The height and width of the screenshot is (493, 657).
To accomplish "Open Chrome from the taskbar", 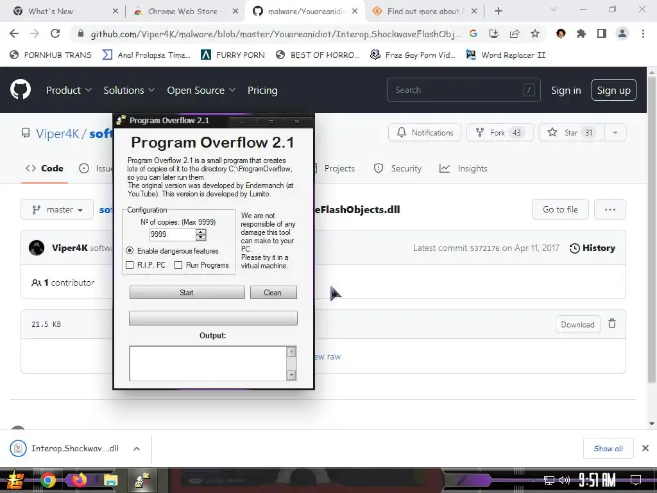I will click(47, 480).
